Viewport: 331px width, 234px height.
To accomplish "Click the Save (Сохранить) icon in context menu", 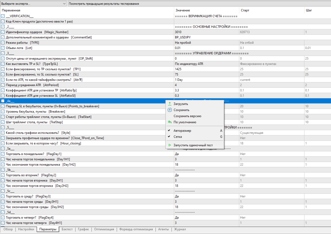I will 170,110.
